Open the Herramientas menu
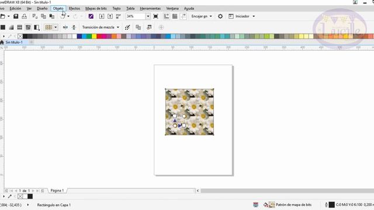Viewport: 374px width, 210px height. (150, 8)
